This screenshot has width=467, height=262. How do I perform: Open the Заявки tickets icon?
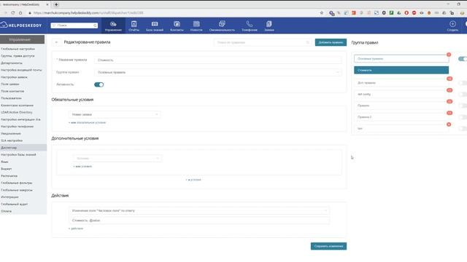[269, 26]
